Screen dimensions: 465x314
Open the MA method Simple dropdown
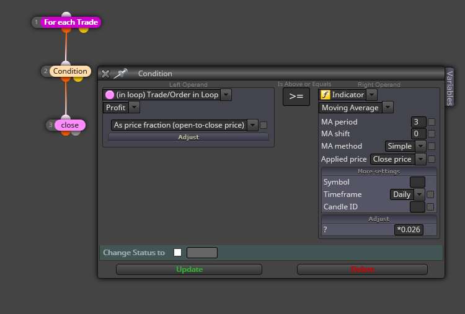click(420, 146)
